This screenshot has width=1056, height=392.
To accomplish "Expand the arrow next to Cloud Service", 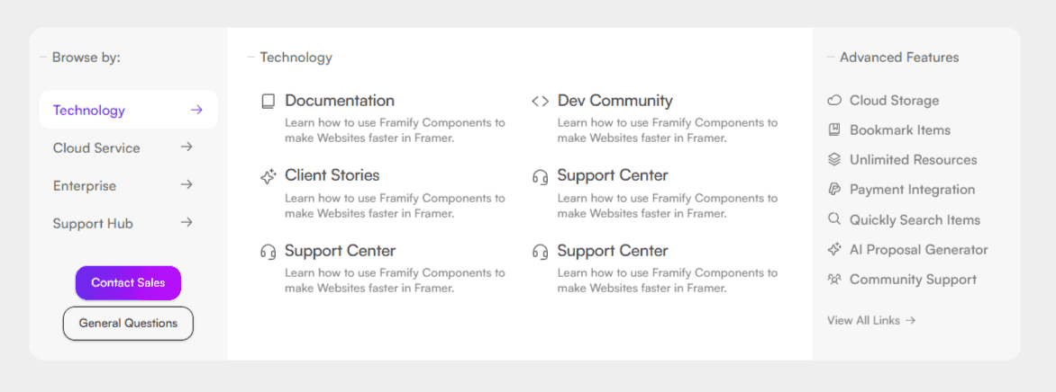I will 187,147.
